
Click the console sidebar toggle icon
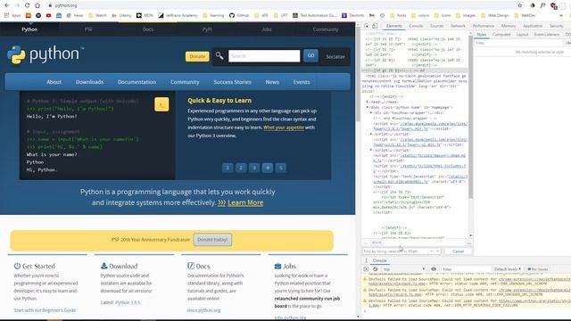coord(366,269)
